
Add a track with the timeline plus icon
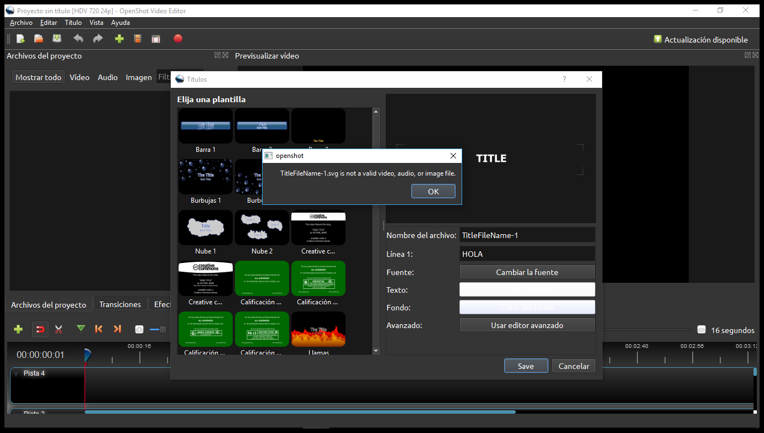[x=18, y=329]
